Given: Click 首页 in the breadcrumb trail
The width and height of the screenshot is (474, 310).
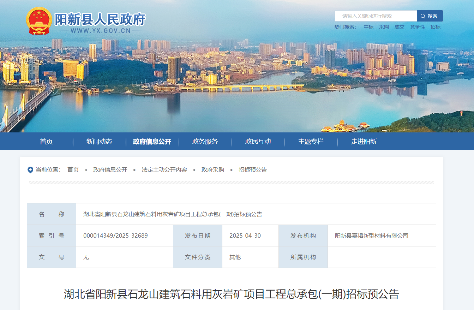Looking at the screenshot, I should click(73, 170).
